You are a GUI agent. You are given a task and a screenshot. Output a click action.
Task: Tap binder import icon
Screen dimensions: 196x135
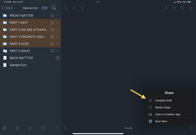tap(30, 128)
